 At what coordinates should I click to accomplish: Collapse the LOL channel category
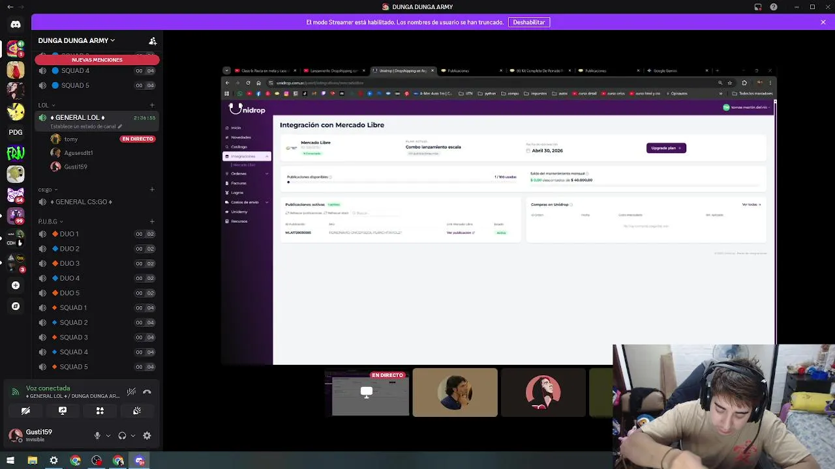(x=46, y=105)
